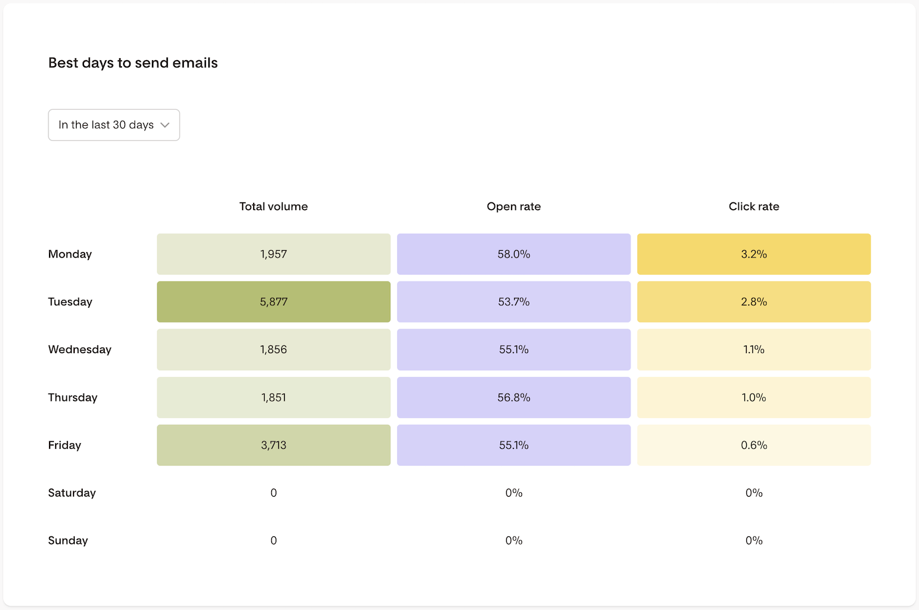Click Thursday's 56.8% open rate cell
Screen dimensions: 919x610
point(513,397)
